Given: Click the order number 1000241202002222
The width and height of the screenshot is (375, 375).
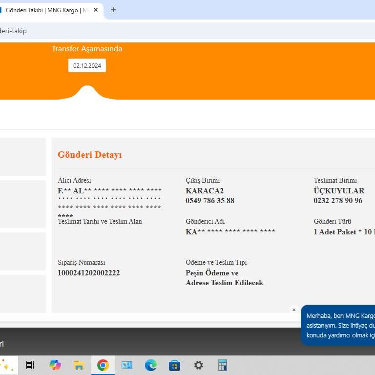Looking at the screenshot, I should (89, 273).
